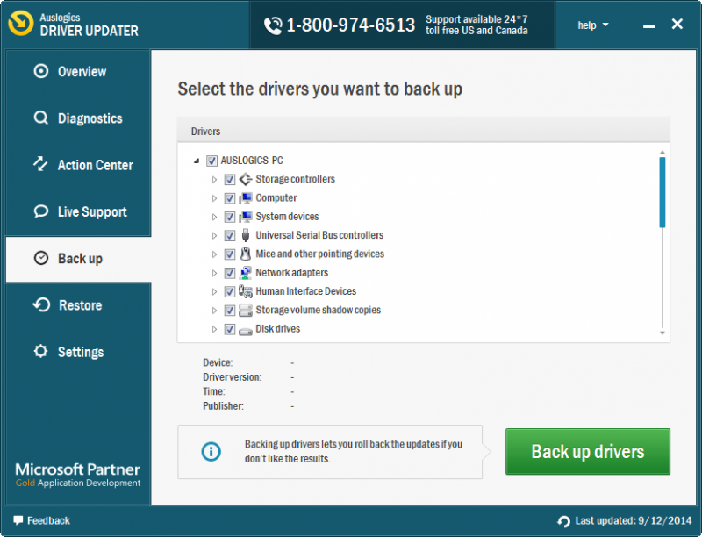Open the Overview section
This screenshot has height=537, width=702.
coord(78,72)
